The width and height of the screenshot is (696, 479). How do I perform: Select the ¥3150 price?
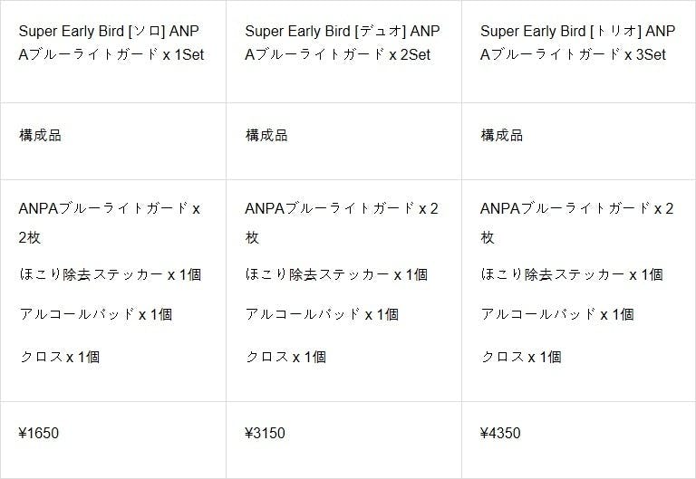pos(265,433)
